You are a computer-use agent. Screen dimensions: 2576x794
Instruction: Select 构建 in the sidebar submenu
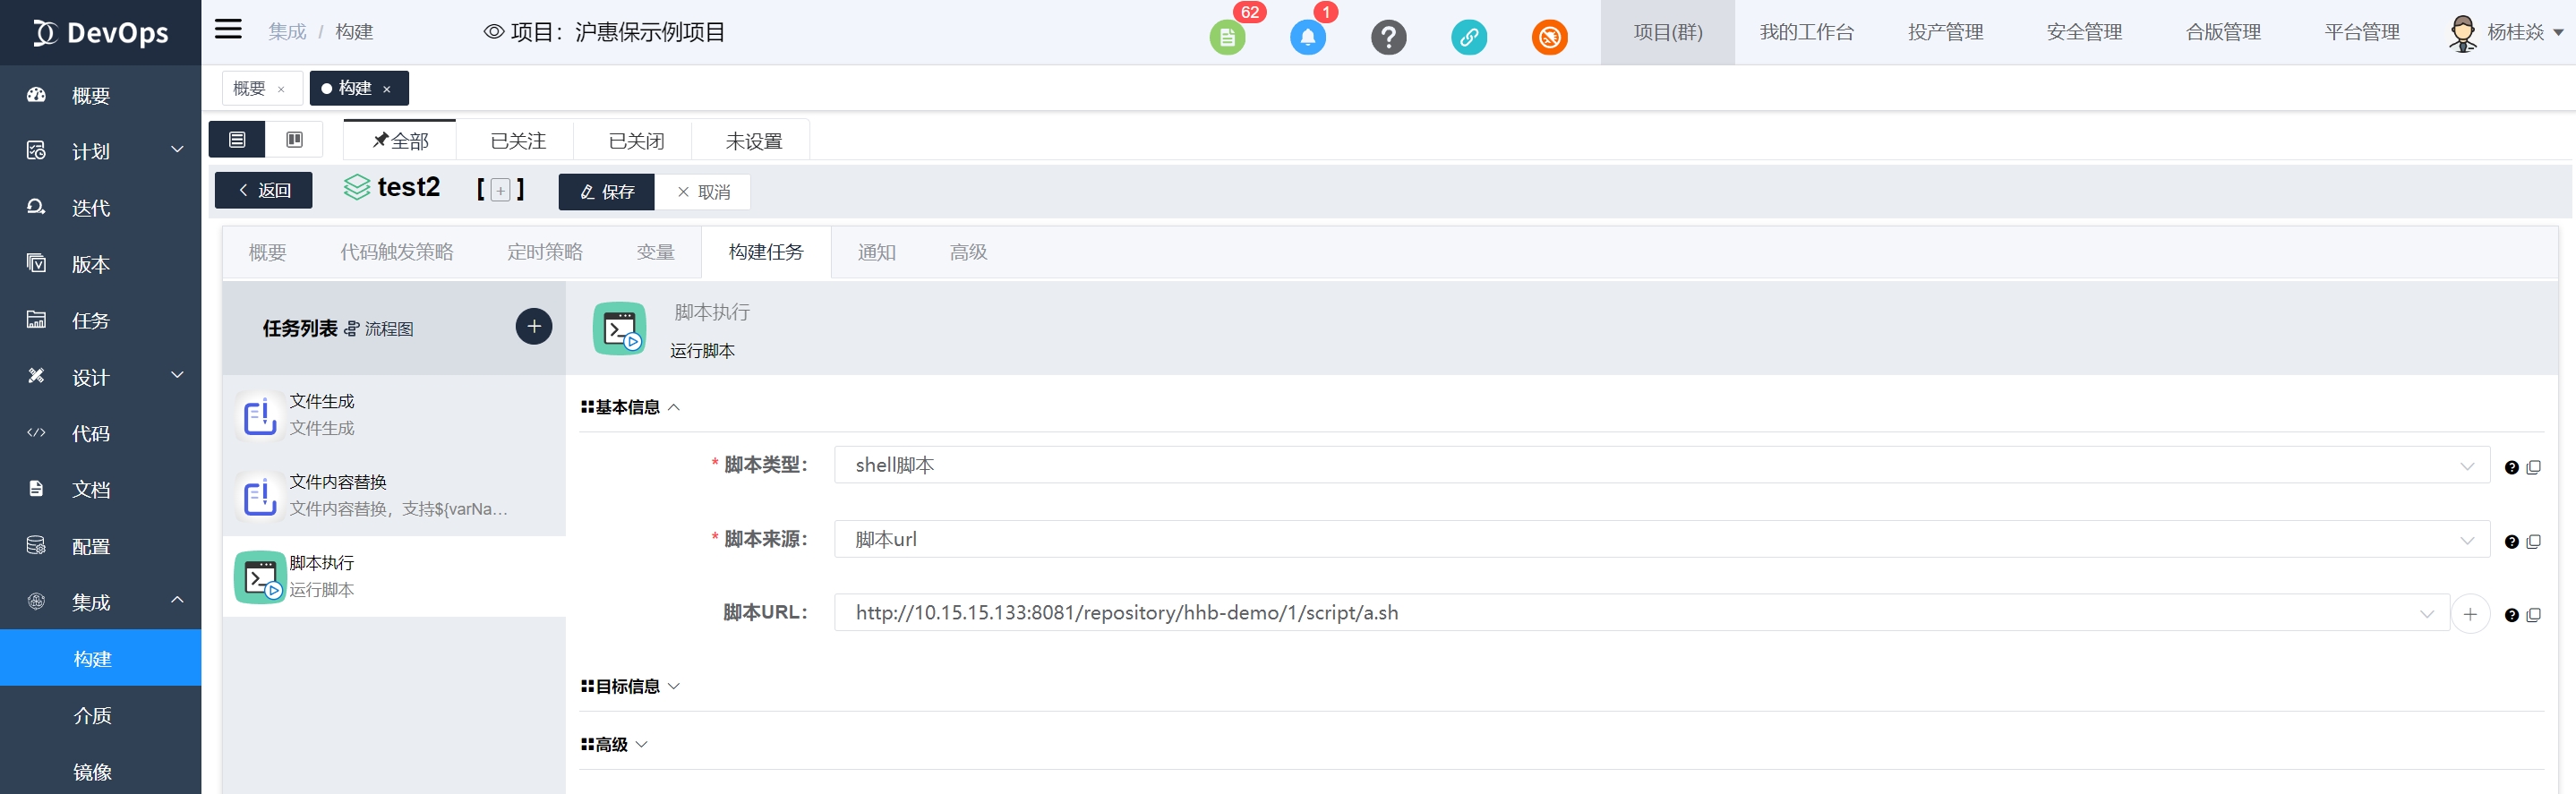pyautogui.click(x=100, y=658)
